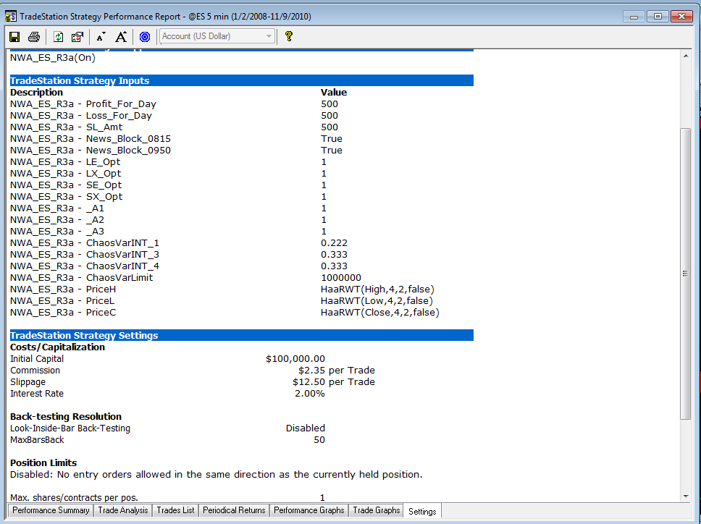The width and height of the screenshot is (701, 524).
Task: Click the vertical scrollbar up arrow
Action: (x=685, y=56)
